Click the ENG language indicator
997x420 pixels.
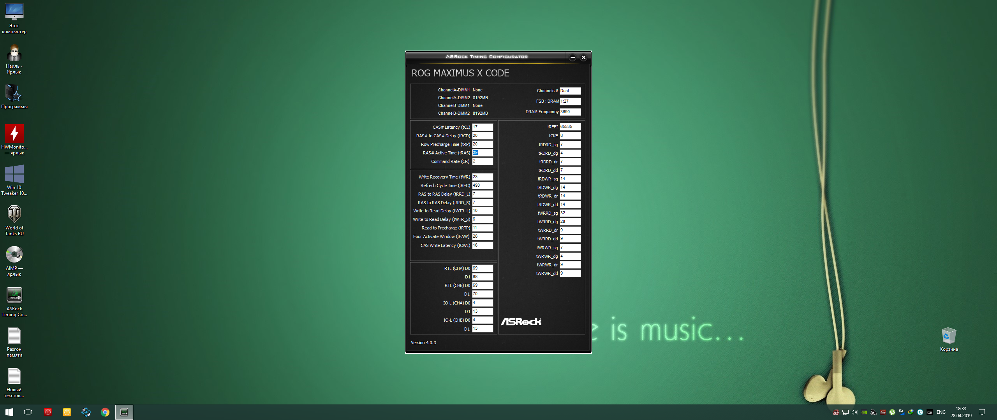941,412
